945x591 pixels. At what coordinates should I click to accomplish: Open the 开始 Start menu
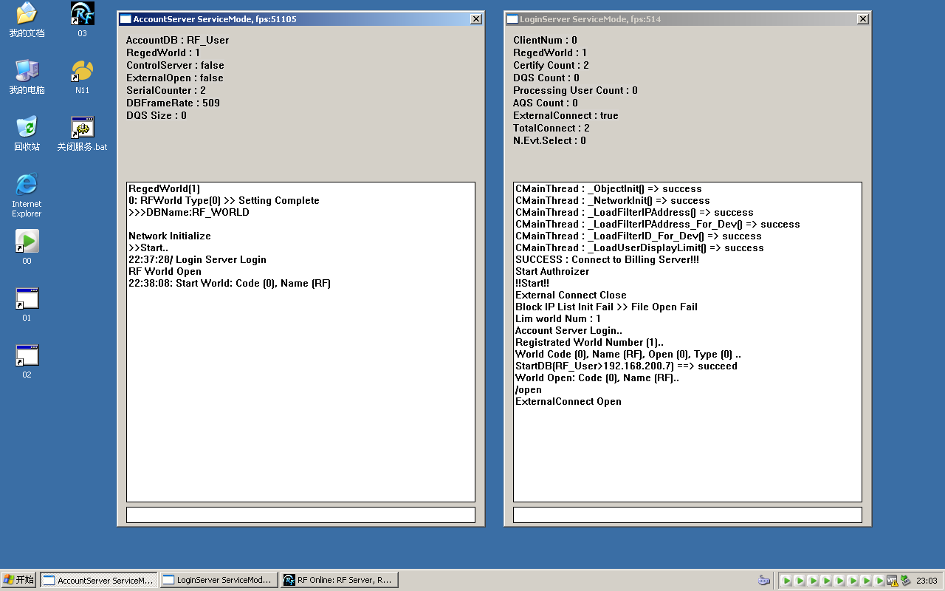click(x=19, y=580)
